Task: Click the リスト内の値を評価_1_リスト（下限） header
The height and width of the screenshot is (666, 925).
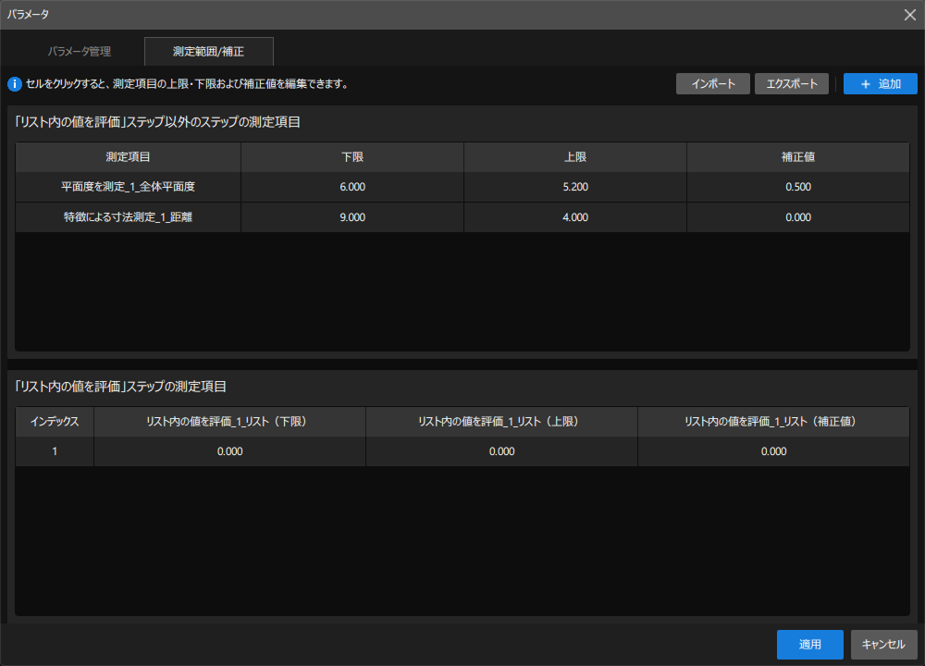Action: [x=229, y=421]
